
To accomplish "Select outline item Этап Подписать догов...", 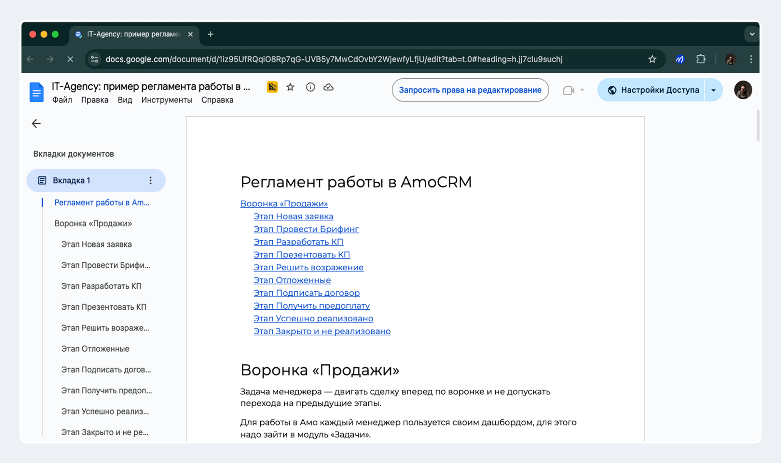I will pos(106,370).
